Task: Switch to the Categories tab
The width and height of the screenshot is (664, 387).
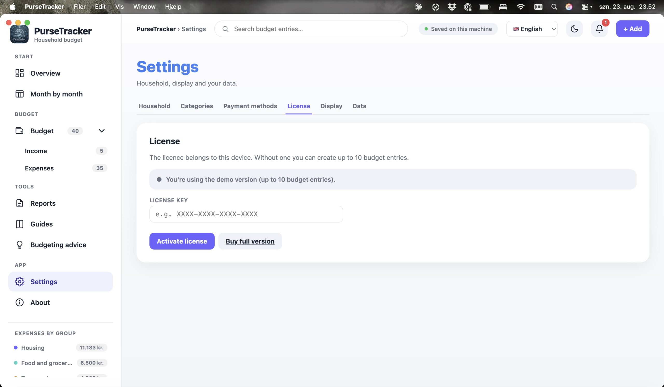Action: tap(197, 106)
